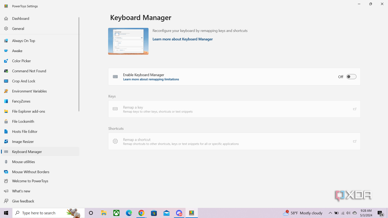Viewport: 388px width, 218px height.
Task: Click the keyboard icon beside Enable Keyboard Manager
Action: point(115,77)
